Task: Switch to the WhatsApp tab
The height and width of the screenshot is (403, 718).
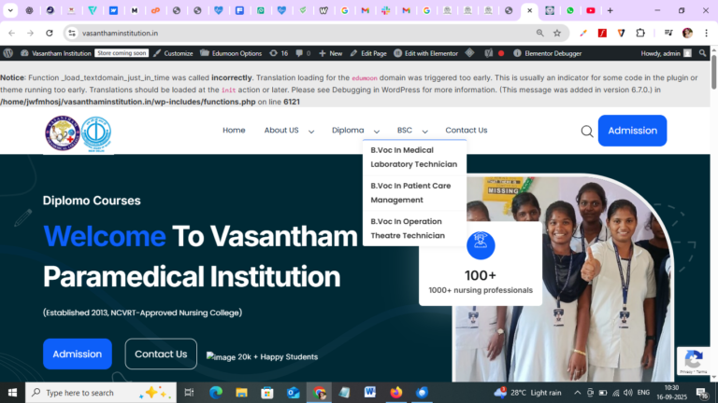Action: 570,10
